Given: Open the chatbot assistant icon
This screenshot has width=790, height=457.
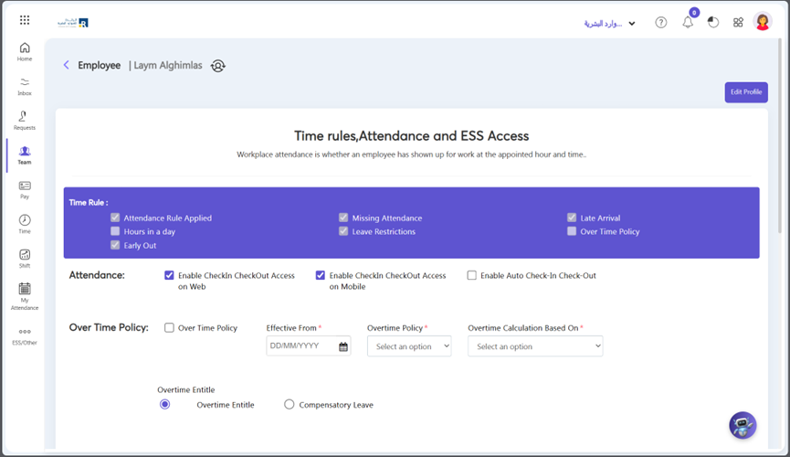Looking at the screenshot, I should 743,425.
